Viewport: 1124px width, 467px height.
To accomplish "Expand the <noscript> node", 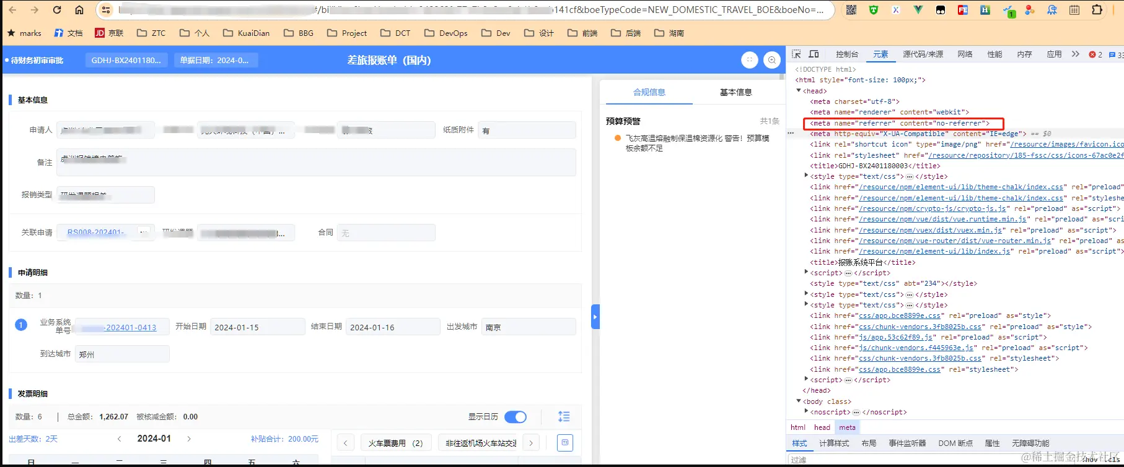I will [x=806, y=412].
